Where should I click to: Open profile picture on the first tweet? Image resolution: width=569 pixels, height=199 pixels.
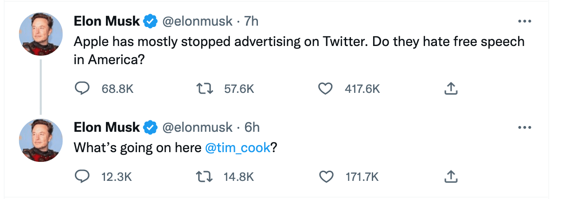click(x=41, y=34)
